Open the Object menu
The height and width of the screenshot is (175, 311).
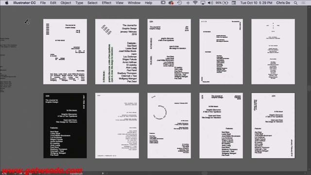(66, 3)
